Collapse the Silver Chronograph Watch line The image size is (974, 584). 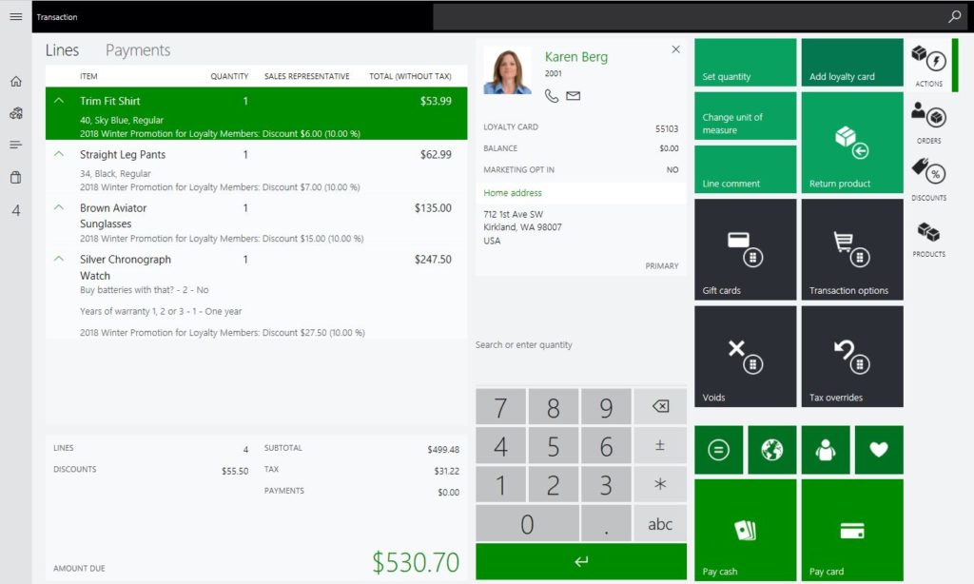pyautogui.click(x=60, y=259)
